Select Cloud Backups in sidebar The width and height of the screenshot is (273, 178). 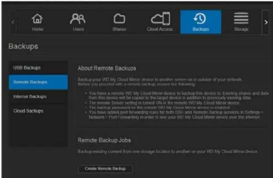click(x=38, y=111)
